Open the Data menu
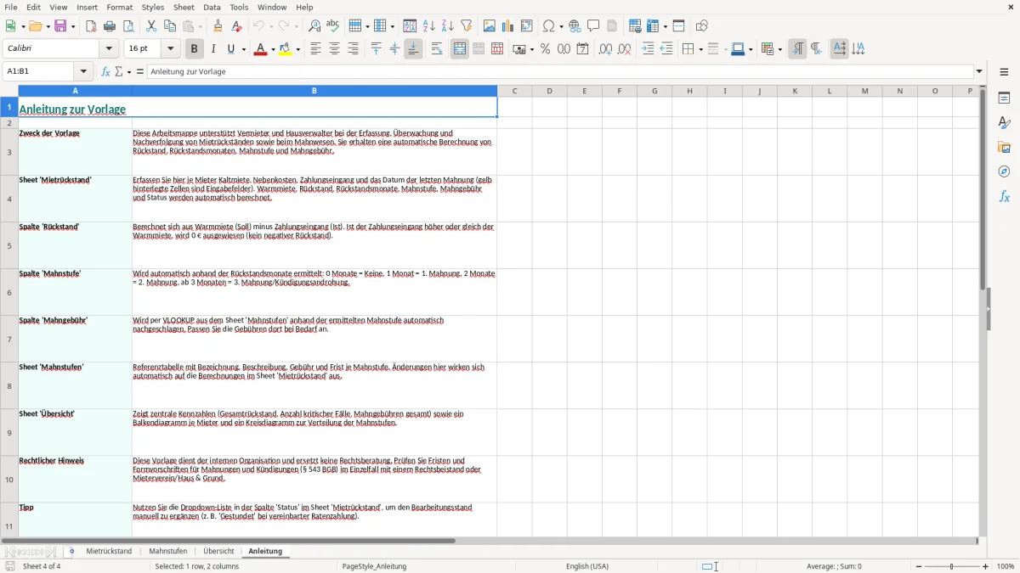 (212, 7)
